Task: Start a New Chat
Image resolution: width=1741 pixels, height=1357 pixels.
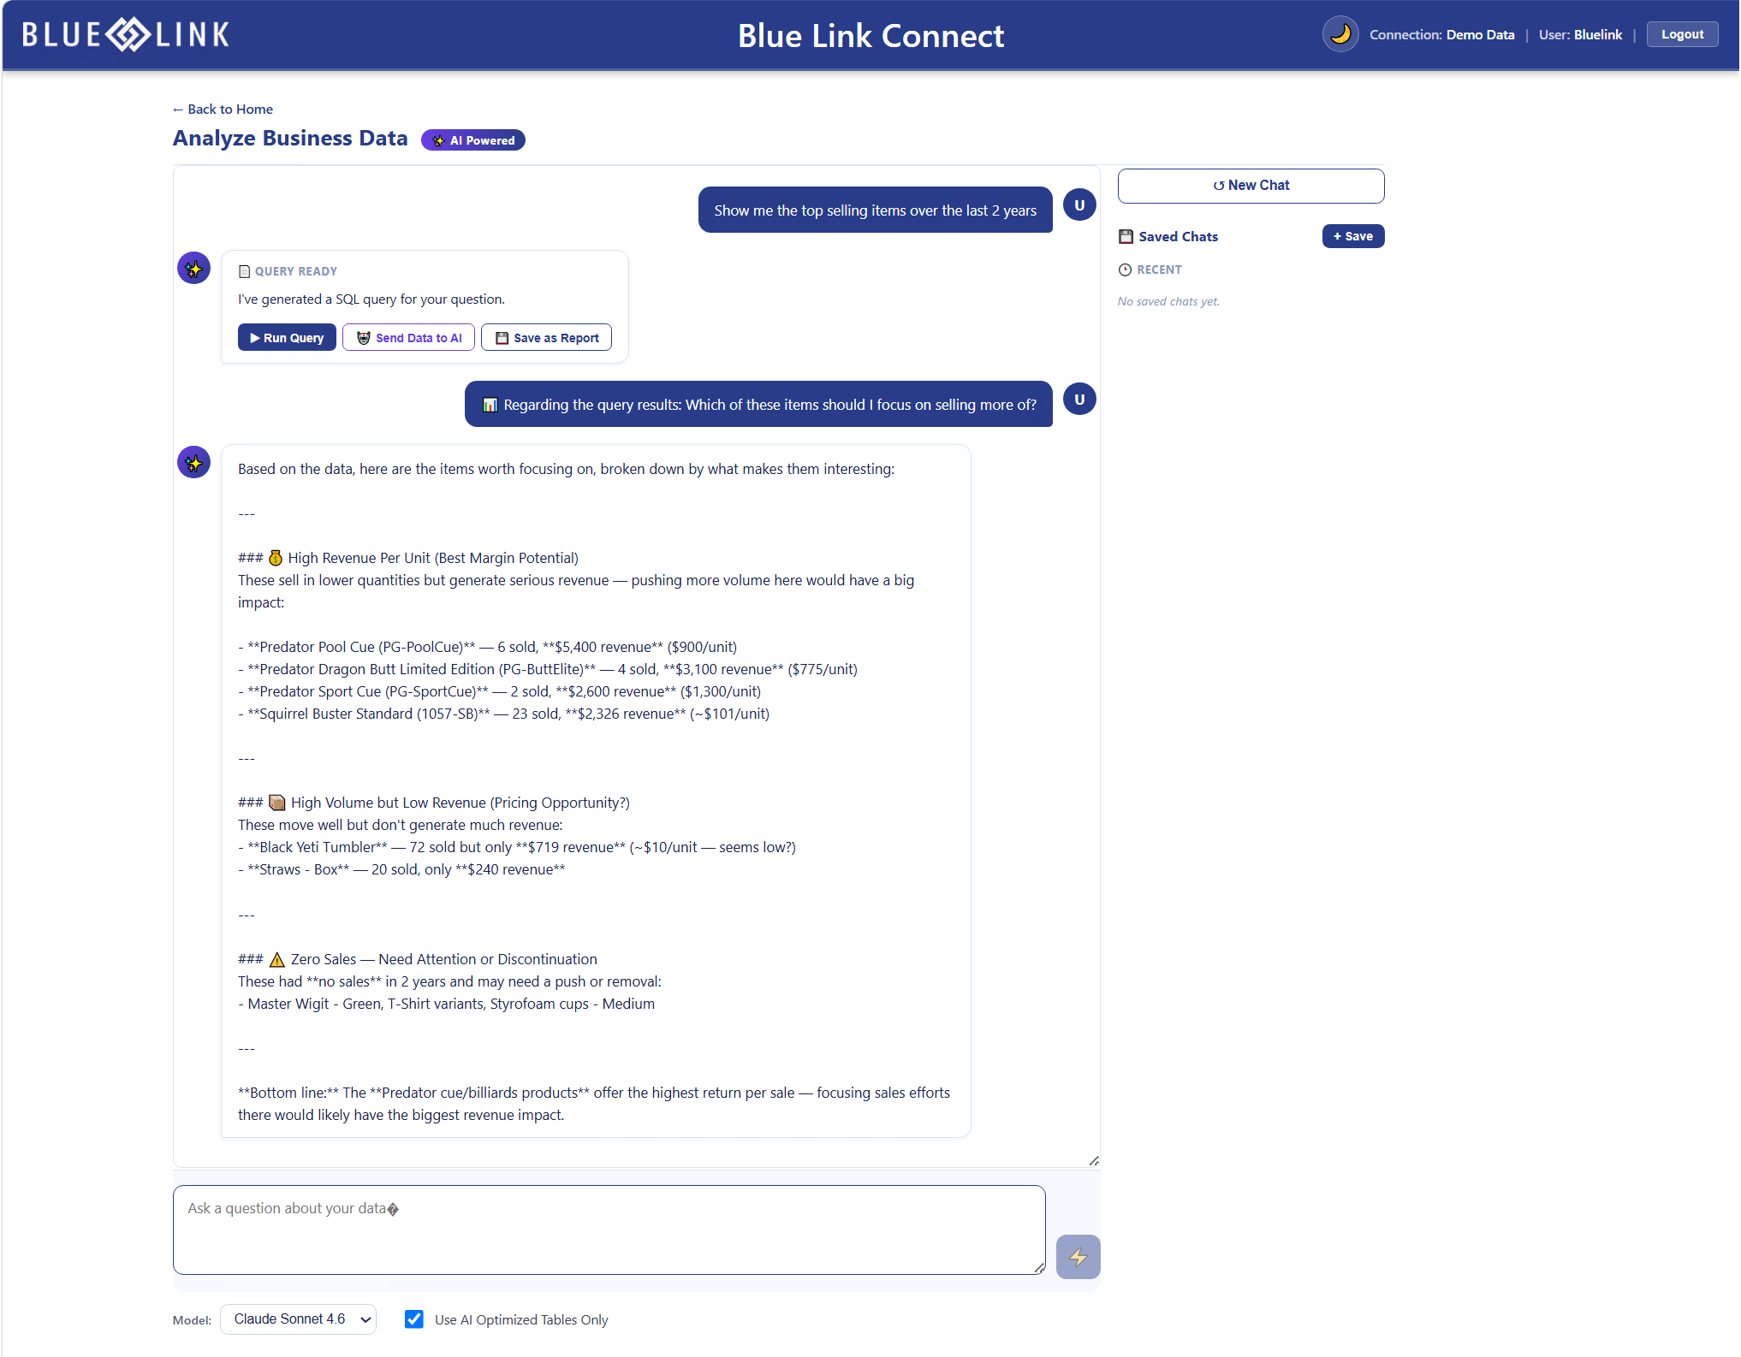Action: 1251,186
